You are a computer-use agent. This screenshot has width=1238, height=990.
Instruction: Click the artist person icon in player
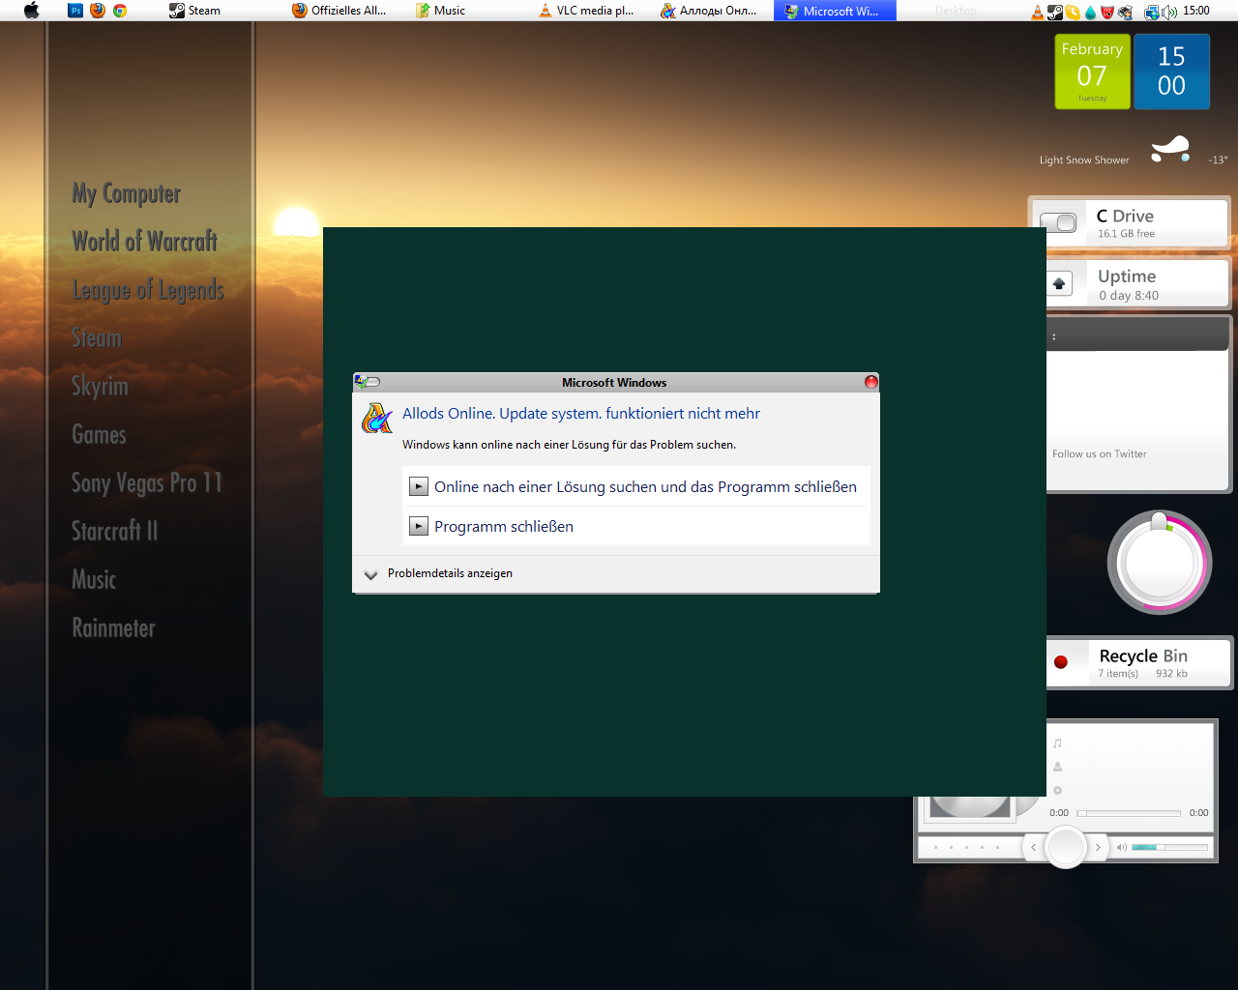click(1057, 767)
